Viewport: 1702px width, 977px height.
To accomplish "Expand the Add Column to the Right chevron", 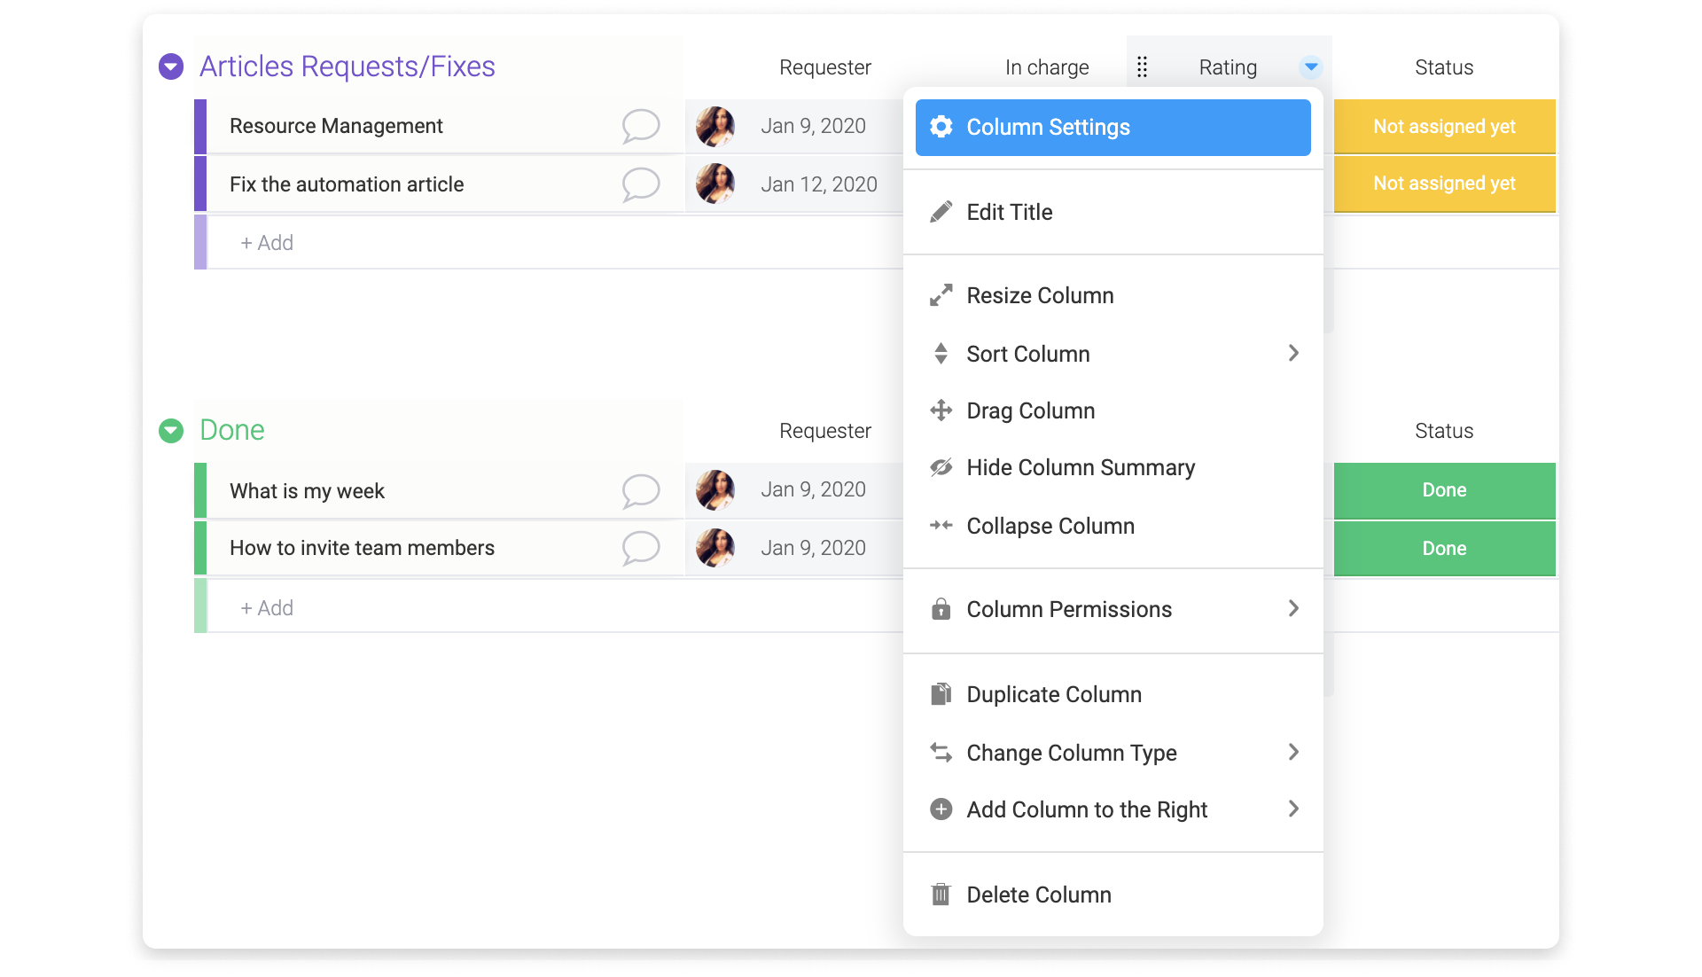I will pyautogui.click(x=1293, y=809).
